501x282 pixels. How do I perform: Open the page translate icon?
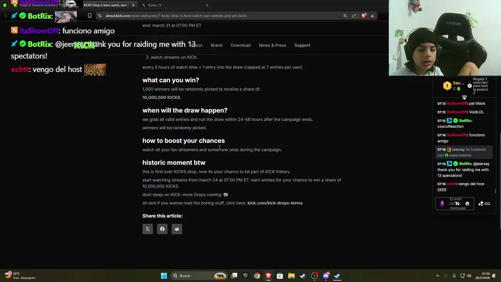click(x=345, y=16)
